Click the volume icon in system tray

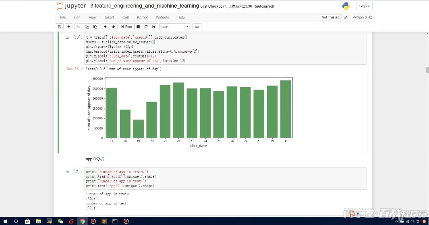[412, 221]
